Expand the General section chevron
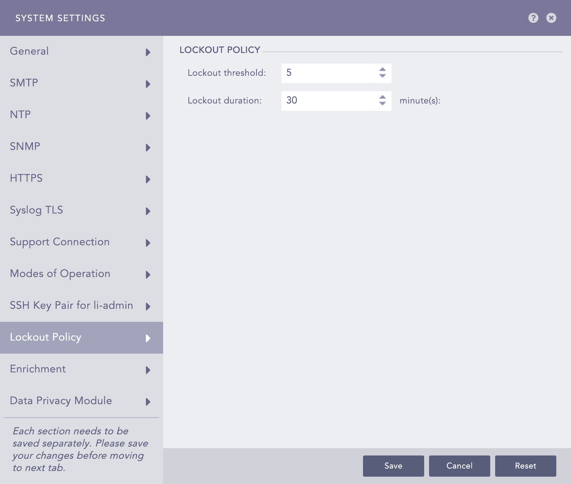Screen dimensions: 571x484 coord(148,52)
